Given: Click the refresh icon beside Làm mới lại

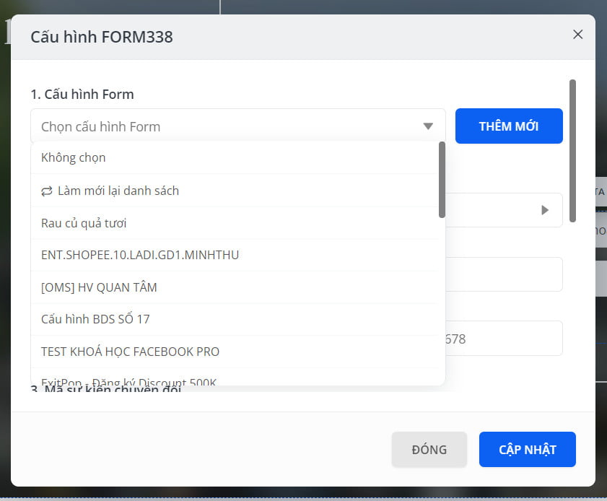Looking at the screenshot, I should tap(47, 191).
